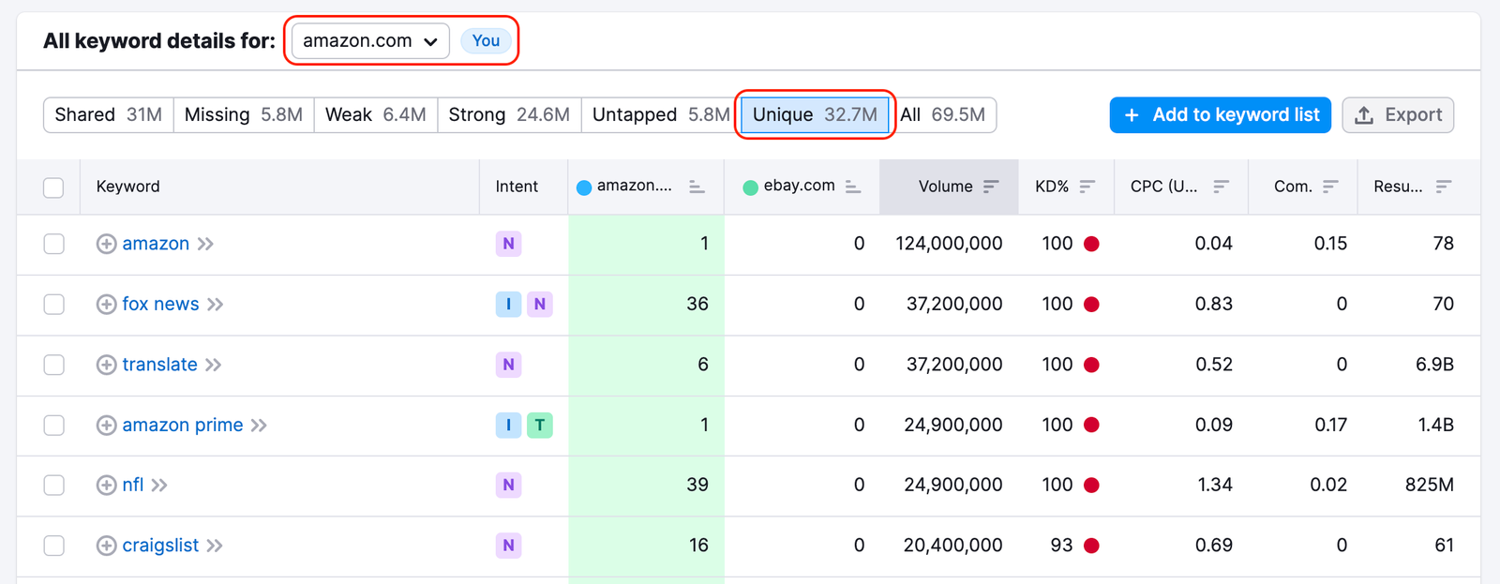The height and width of the screenshot is (584, 1500).
Task: Sort by ebay.com position column icon
Action: (x=852, y=187)
